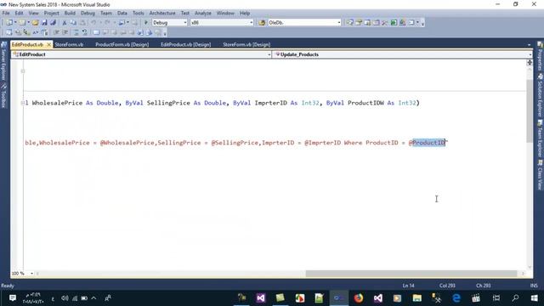Open the Build menu
Viewport: 544px width, 306px height.
70,14
